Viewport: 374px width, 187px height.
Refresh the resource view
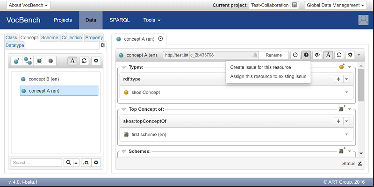tap(339, 55)
